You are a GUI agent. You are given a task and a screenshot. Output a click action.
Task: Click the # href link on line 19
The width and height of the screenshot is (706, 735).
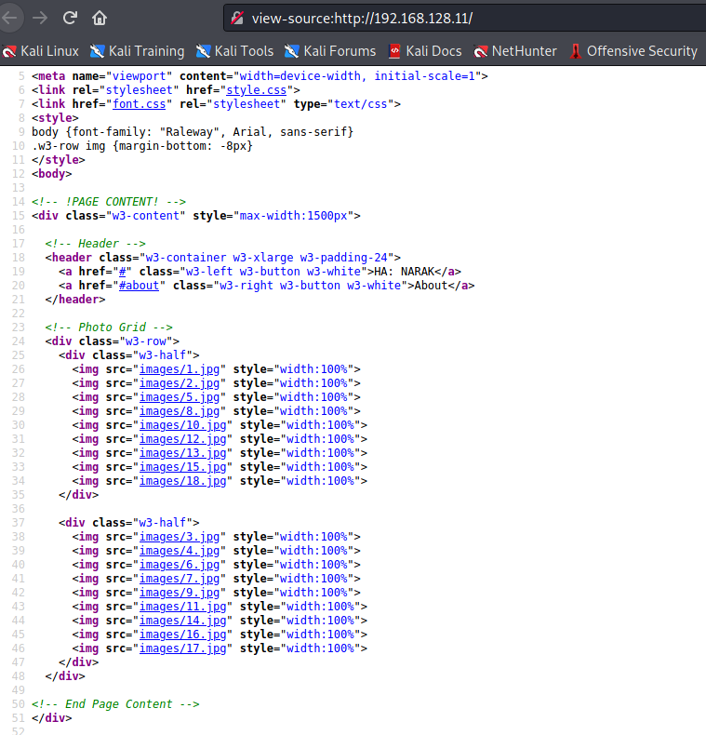(123, 272)
